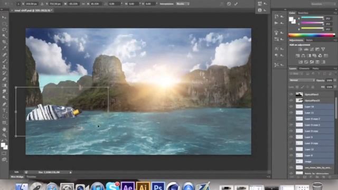This screenshot has width=338, height=190.
Task: Open the Timeline tab
Action: point(32,177)
